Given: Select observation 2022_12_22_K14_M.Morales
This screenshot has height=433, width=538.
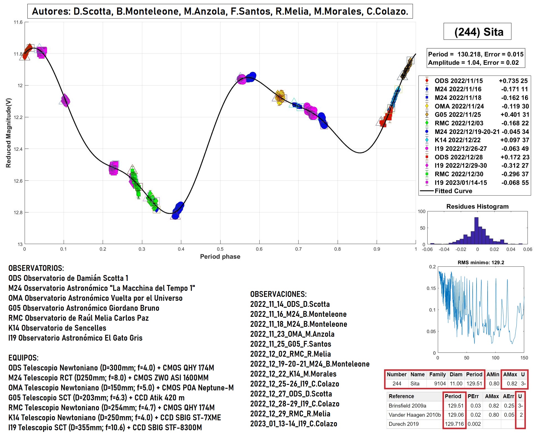Looking at the screenshot, I should [293, 374].
